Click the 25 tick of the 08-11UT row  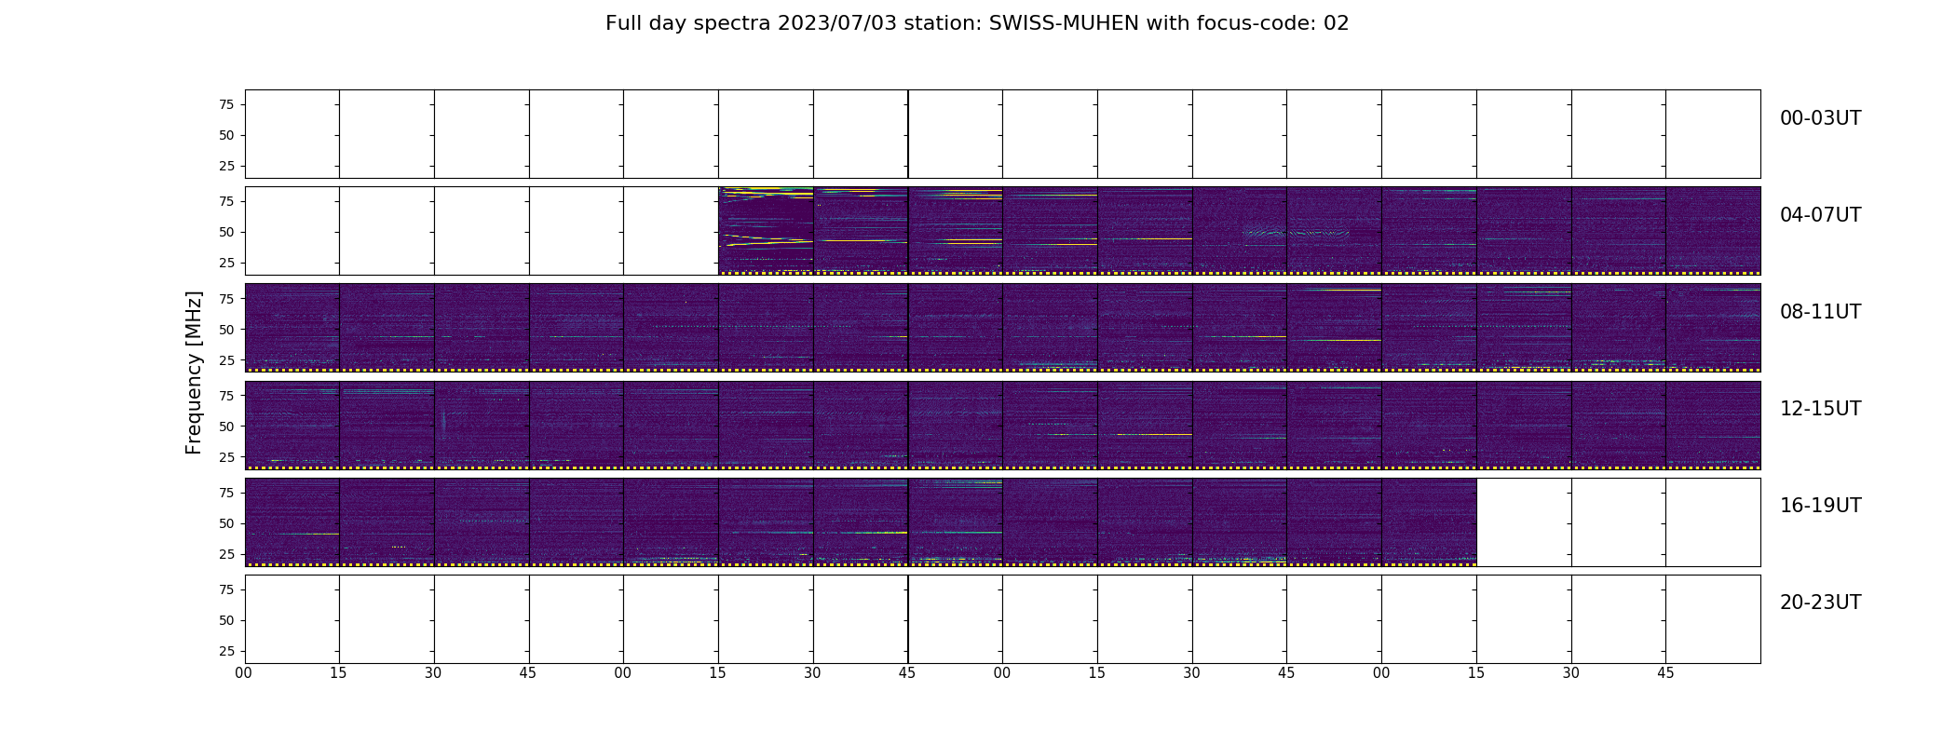coord(225,359)
